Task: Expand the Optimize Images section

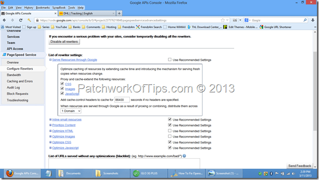Action: pyautogui.click(x=51, y=136)
